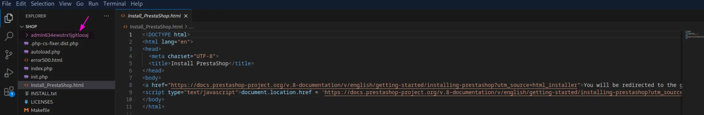Viewport: 704px width, 115px height.
Task: Open the Selection menu
Action: tap(42, 4)
